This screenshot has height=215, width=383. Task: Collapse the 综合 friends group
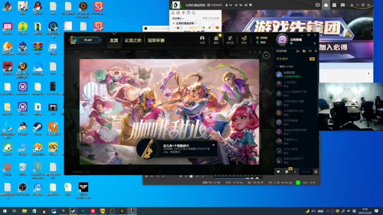[277, 66]
